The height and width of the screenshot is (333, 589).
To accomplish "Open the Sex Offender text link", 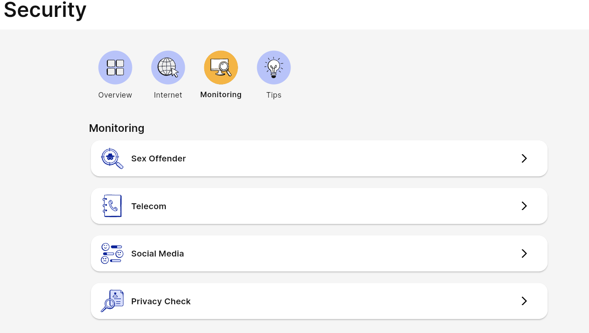I will click(159, 158).
